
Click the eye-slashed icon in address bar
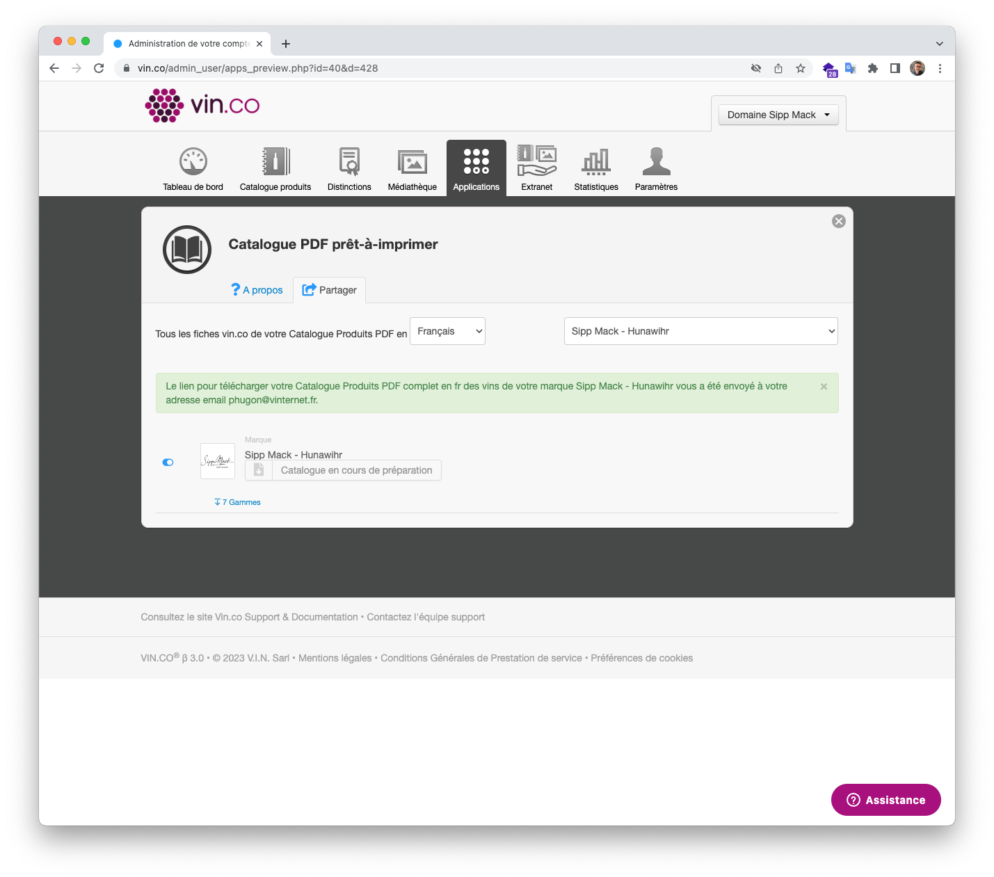coord(756,68)
